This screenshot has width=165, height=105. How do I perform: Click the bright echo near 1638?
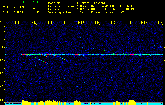[131, 55]
